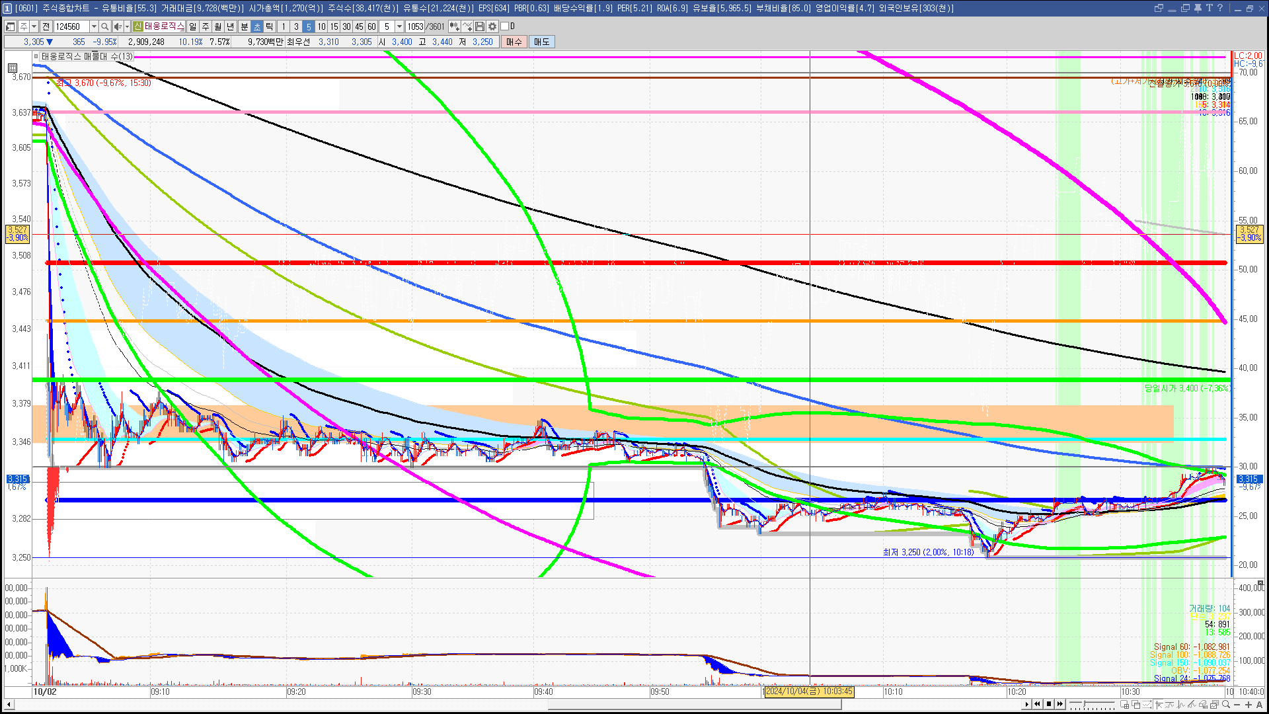
Task: Open the stock code 124560 dropdown arrow
Action: click(94, 26)
